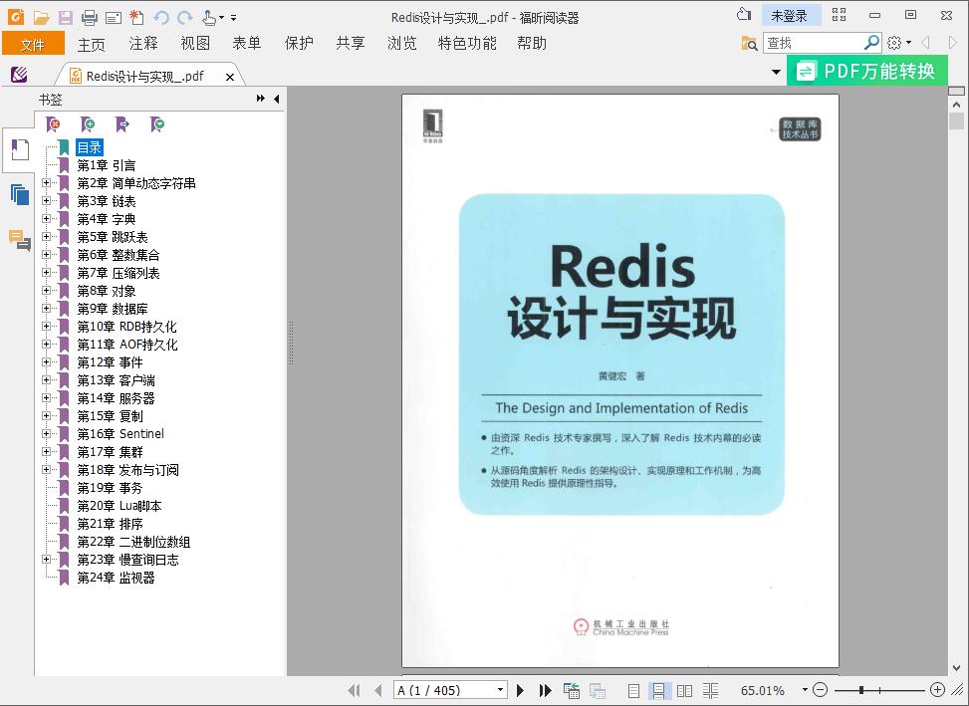Delete bookmark using the red X bookmark icon
The width and height of the screenshot is (969, 706).
54,124
